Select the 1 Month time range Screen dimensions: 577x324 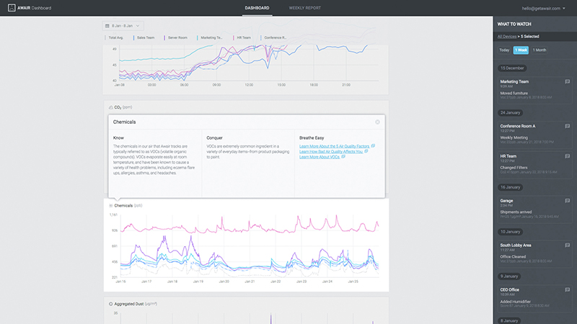coord(539,50)
